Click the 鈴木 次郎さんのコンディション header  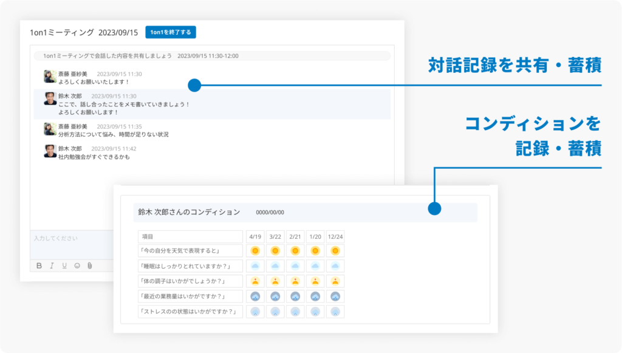pyautogui.click(x=189, y=212)
